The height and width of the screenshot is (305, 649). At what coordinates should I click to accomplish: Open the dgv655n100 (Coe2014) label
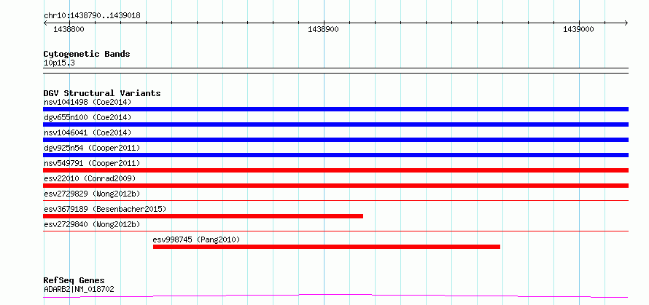click(x=88, y=117)
